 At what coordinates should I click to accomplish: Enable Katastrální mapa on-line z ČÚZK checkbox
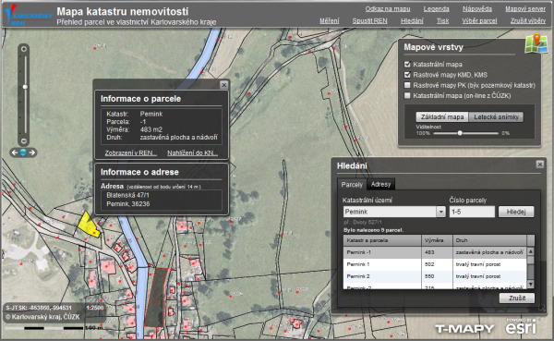407,95
